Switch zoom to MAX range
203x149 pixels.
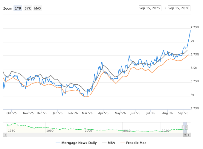coord(38,8)
